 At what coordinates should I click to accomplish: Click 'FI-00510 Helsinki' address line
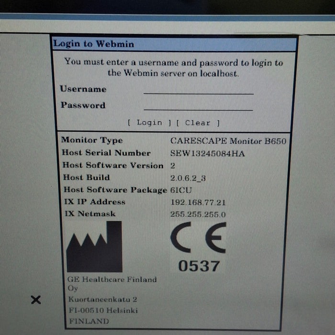(103, 310)
